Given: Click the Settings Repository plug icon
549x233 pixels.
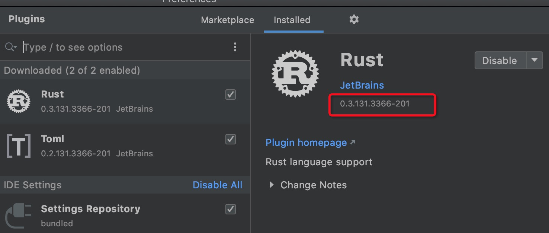Looking at the screenshot, I should (x=18, y=216).
